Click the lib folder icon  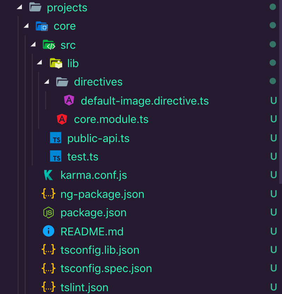55,63
